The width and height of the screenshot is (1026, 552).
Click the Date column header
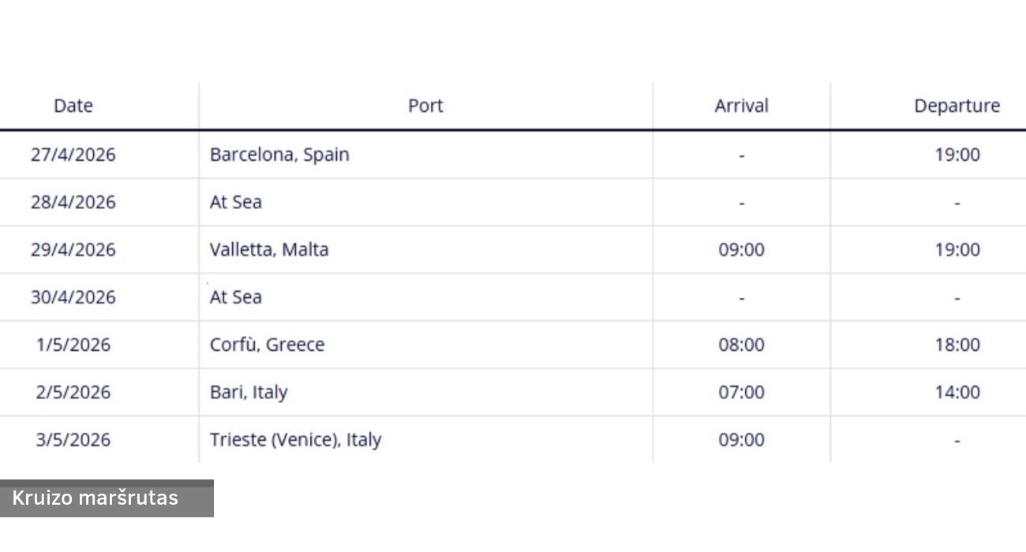point(73,106)
